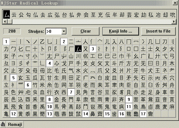This screenshot has height=128, width=179.
Task: Toggle the Romaji input mode
Action: [x=15, y=124]
